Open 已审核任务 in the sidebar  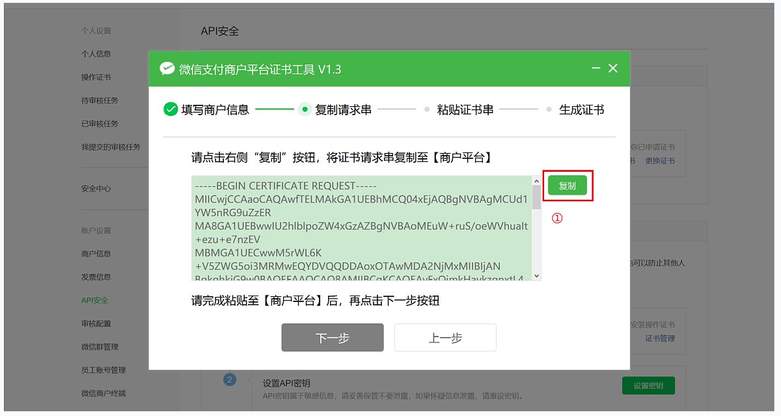(100, 124)
